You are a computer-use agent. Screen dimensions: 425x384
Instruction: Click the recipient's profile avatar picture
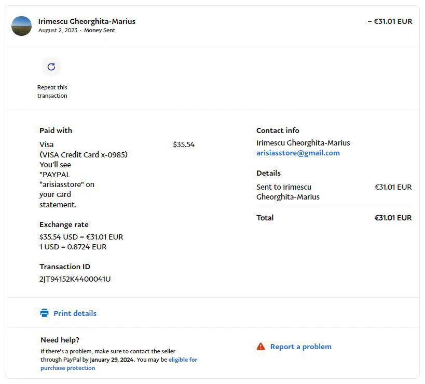(x=22, y=26)
